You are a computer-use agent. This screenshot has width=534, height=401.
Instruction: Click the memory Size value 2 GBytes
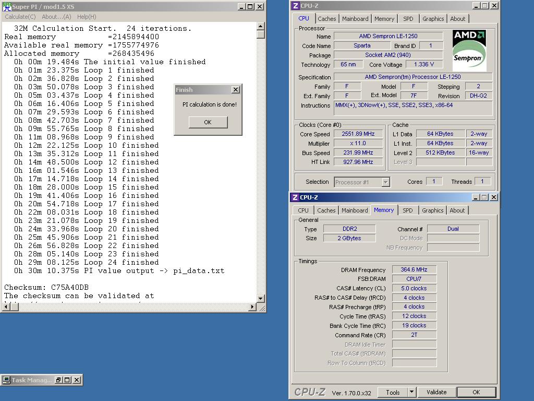click(350, 238)
